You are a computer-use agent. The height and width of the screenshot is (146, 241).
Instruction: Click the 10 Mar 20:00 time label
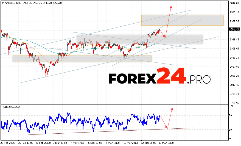click(131, 143)
